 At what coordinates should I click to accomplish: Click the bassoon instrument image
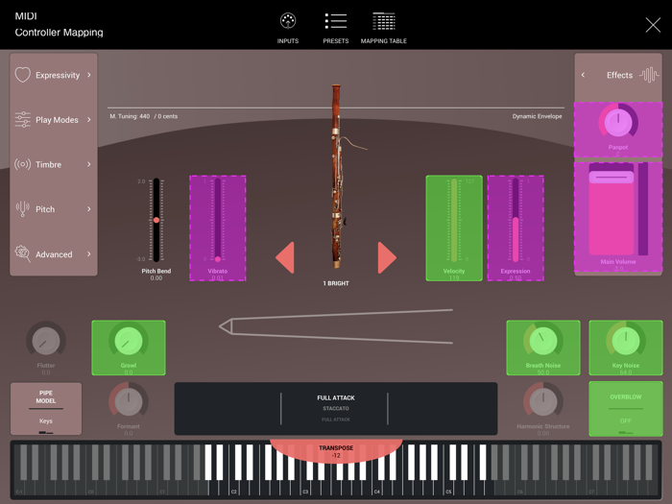click(337, 176)
